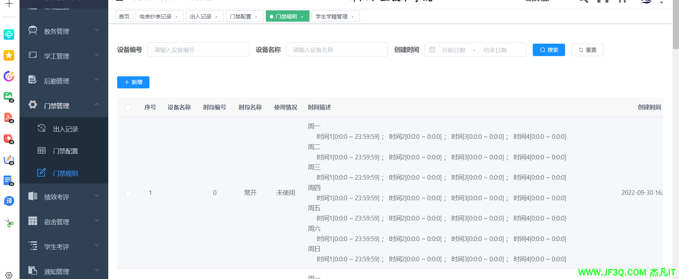Click the 设备编号 input field
Image resolution: width=679 pixels, height=279 pixels.
(198, 50)
